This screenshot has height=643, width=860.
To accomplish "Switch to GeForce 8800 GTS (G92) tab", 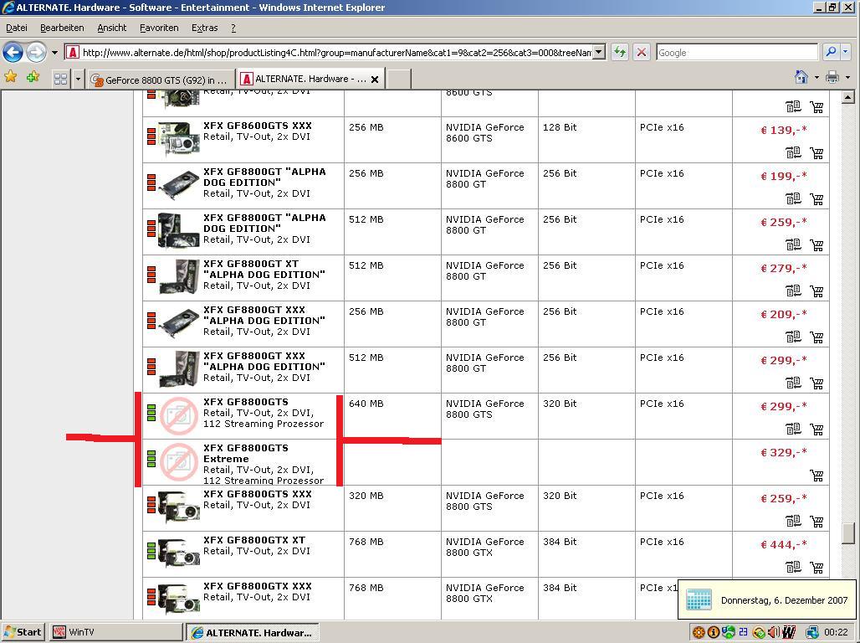I will (161, 80).
